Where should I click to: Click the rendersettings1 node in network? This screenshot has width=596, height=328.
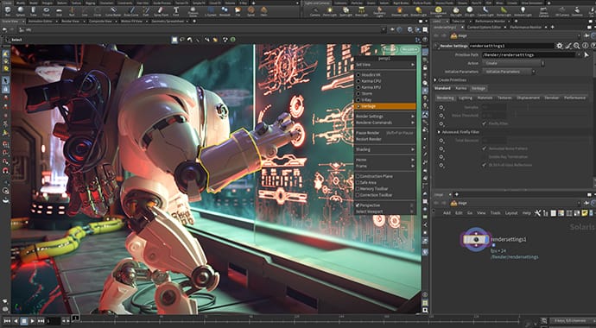pos(476,240)
